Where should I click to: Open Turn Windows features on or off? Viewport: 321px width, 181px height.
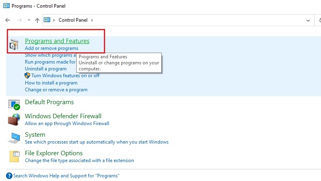(x=65, y=76)
